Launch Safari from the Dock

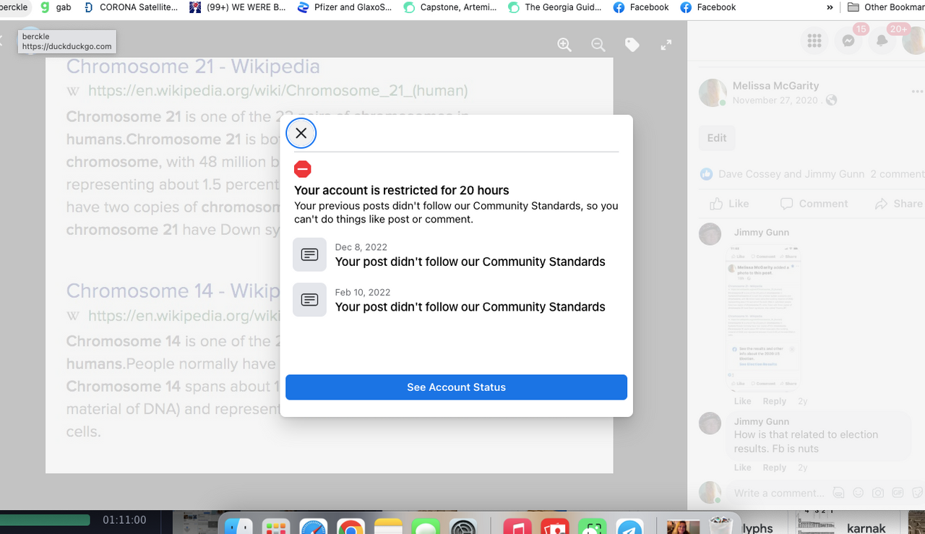(x=314, y=528)
